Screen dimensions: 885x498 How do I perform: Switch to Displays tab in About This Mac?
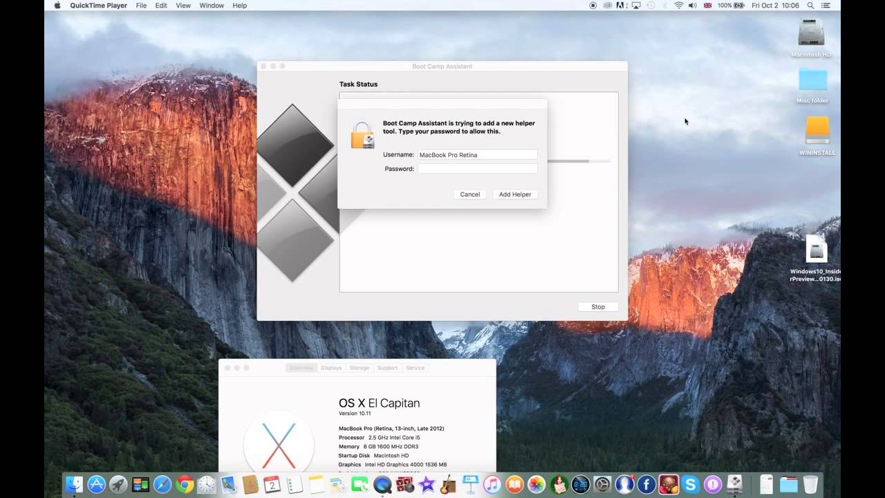tap(331, 368)
